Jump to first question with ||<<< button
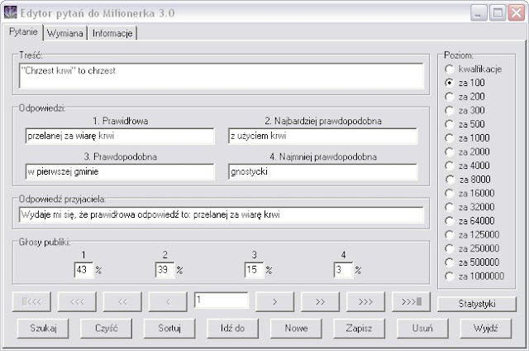The height and width of the screenshot is (351, 529). [31, 301]
